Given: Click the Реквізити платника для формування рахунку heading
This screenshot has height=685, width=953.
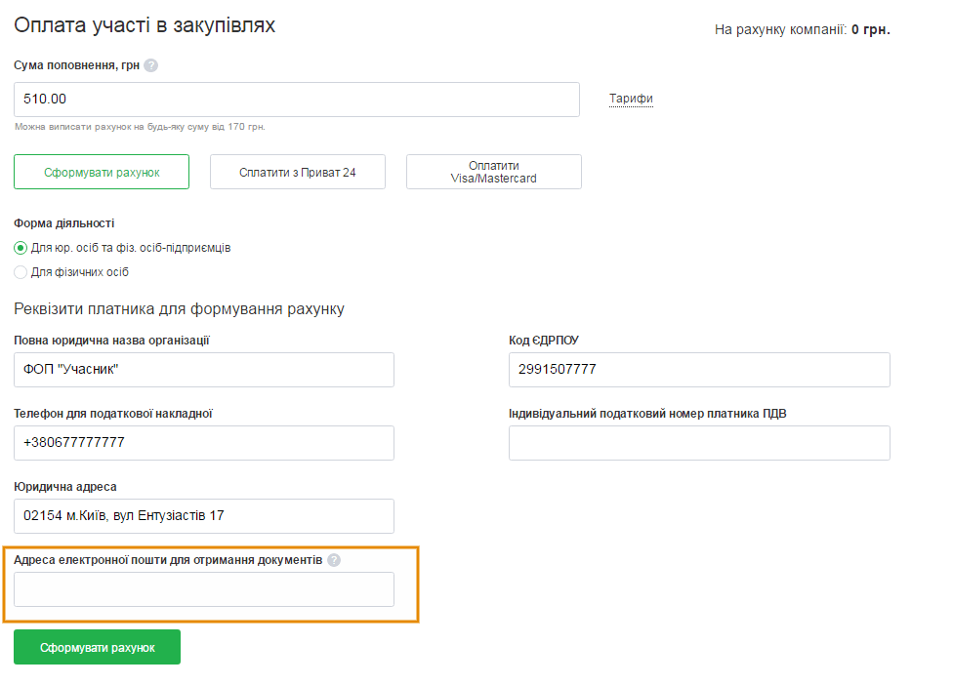Looking at the screenshot, I should pos(179,309).
